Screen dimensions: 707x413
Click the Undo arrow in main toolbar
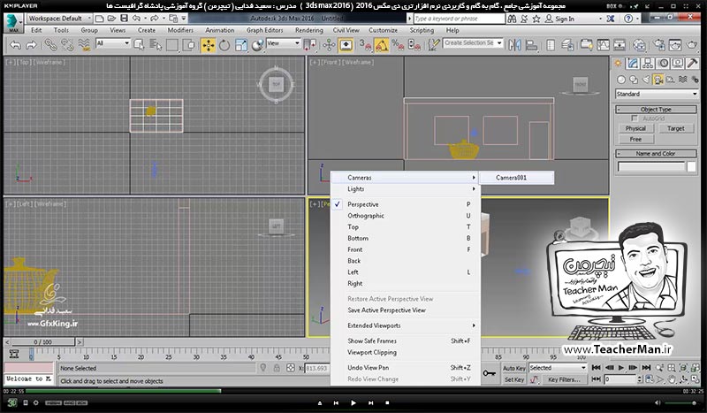click(15, 45)
